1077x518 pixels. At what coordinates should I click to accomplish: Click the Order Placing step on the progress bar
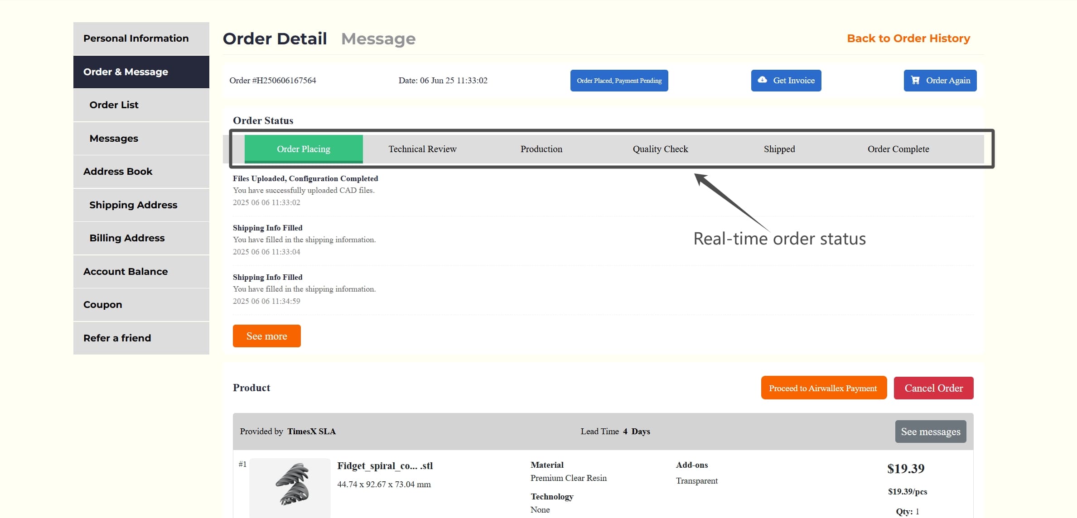pos(304,149)
